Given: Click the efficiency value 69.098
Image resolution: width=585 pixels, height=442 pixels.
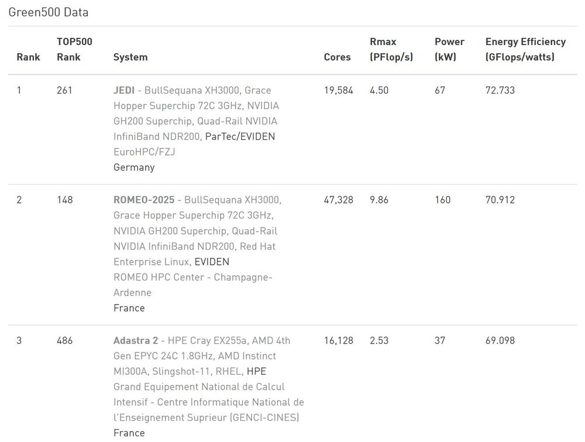Looking at the screenshot, I should (500, 340).
